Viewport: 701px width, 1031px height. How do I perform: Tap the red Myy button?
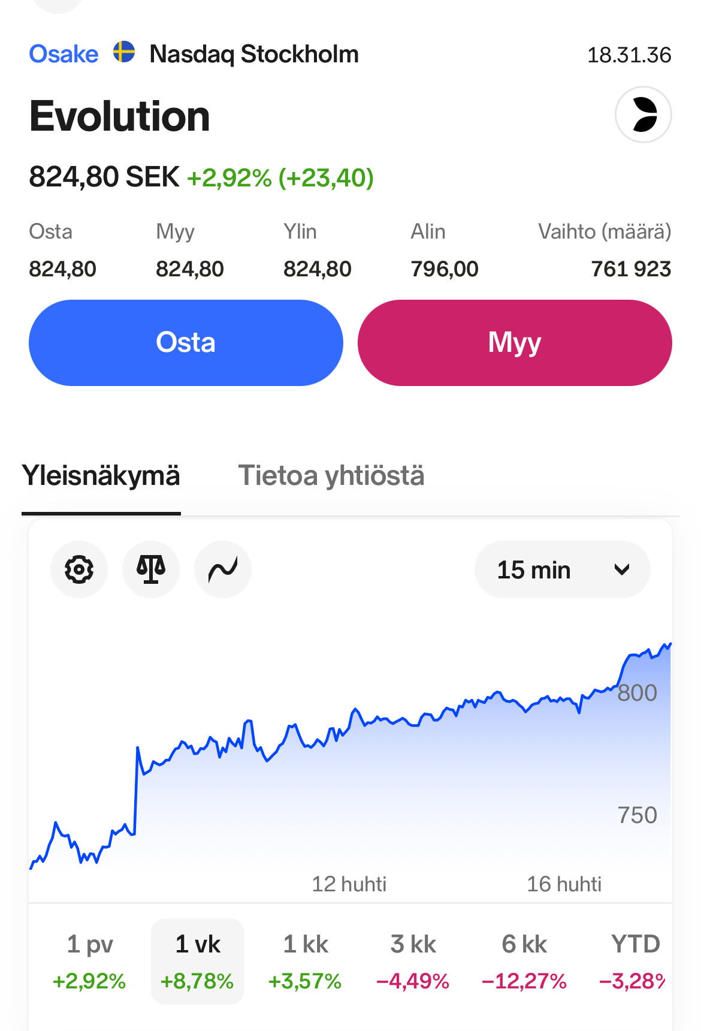[515, 343]
